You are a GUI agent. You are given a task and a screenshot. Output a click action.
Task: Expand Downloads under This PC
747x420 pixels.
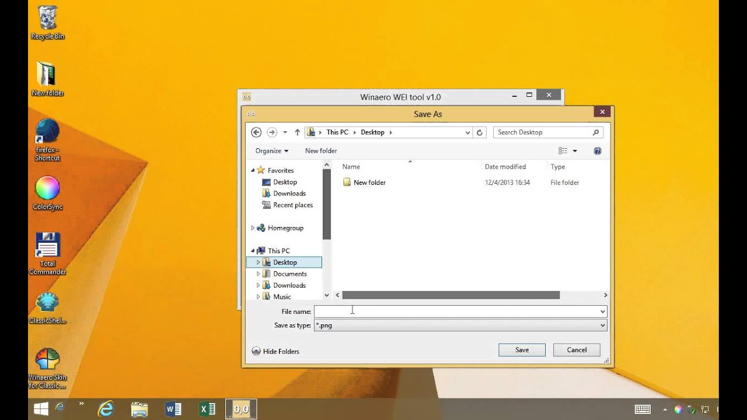pyautogui.click(x=259, y=285)
